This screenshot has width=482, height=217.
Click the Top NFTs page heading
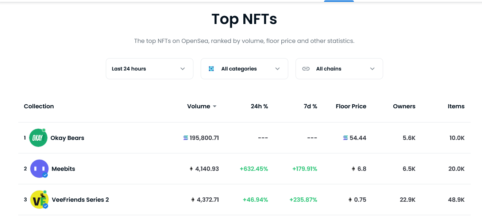(244, 19)
